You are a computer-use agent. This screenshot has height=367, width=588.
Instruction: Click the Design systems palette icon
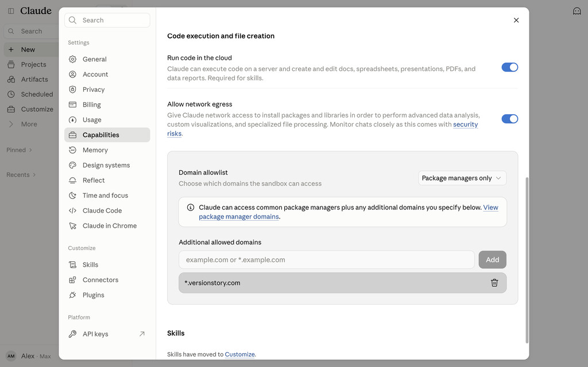[x=73, y=165]
